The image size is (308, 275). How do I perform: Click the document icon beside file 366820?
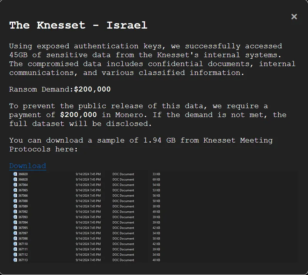click(15, 174)
